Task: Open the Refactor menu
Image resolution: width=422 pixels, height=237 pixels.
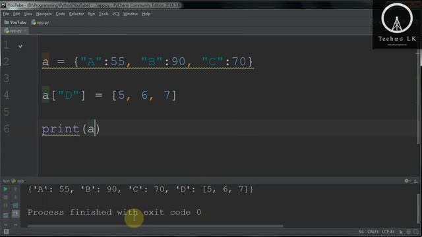Action: pyautogui.click(x=76, y=14)
